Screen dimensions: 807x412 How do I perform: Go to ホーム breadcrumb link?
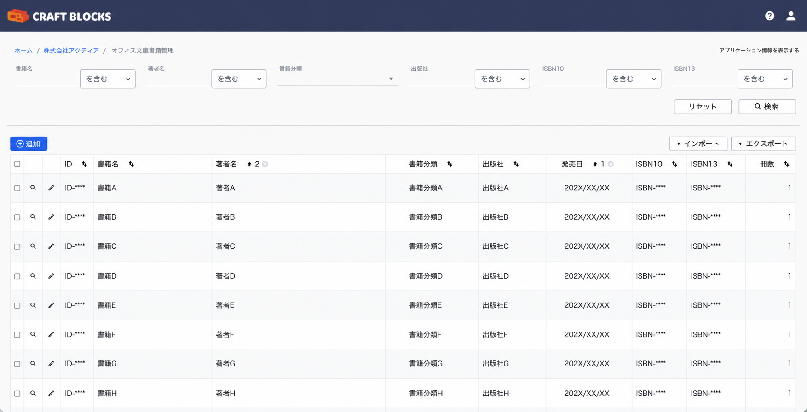click(x=23, y=51)
